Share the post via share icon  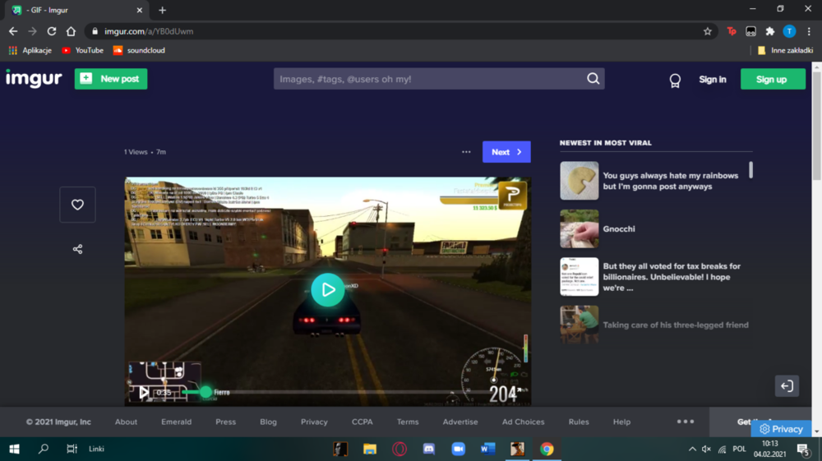pos(77,249)
